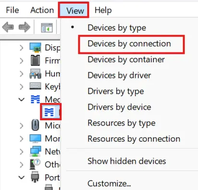This screenshot has width=198, height=190.
Task: Expand the Other devices node
Action: [x=21, y=165]
